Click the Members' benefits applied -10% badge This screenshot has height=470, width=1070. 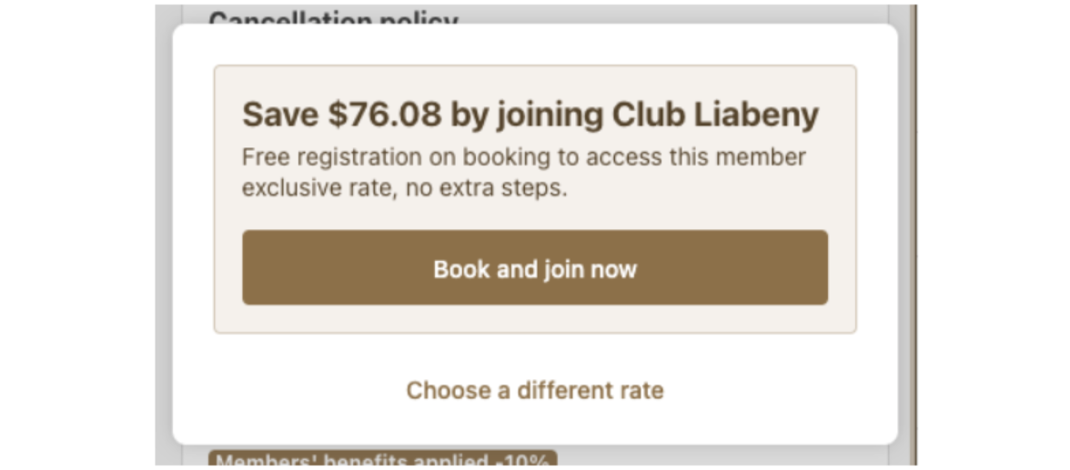[382, 460]
